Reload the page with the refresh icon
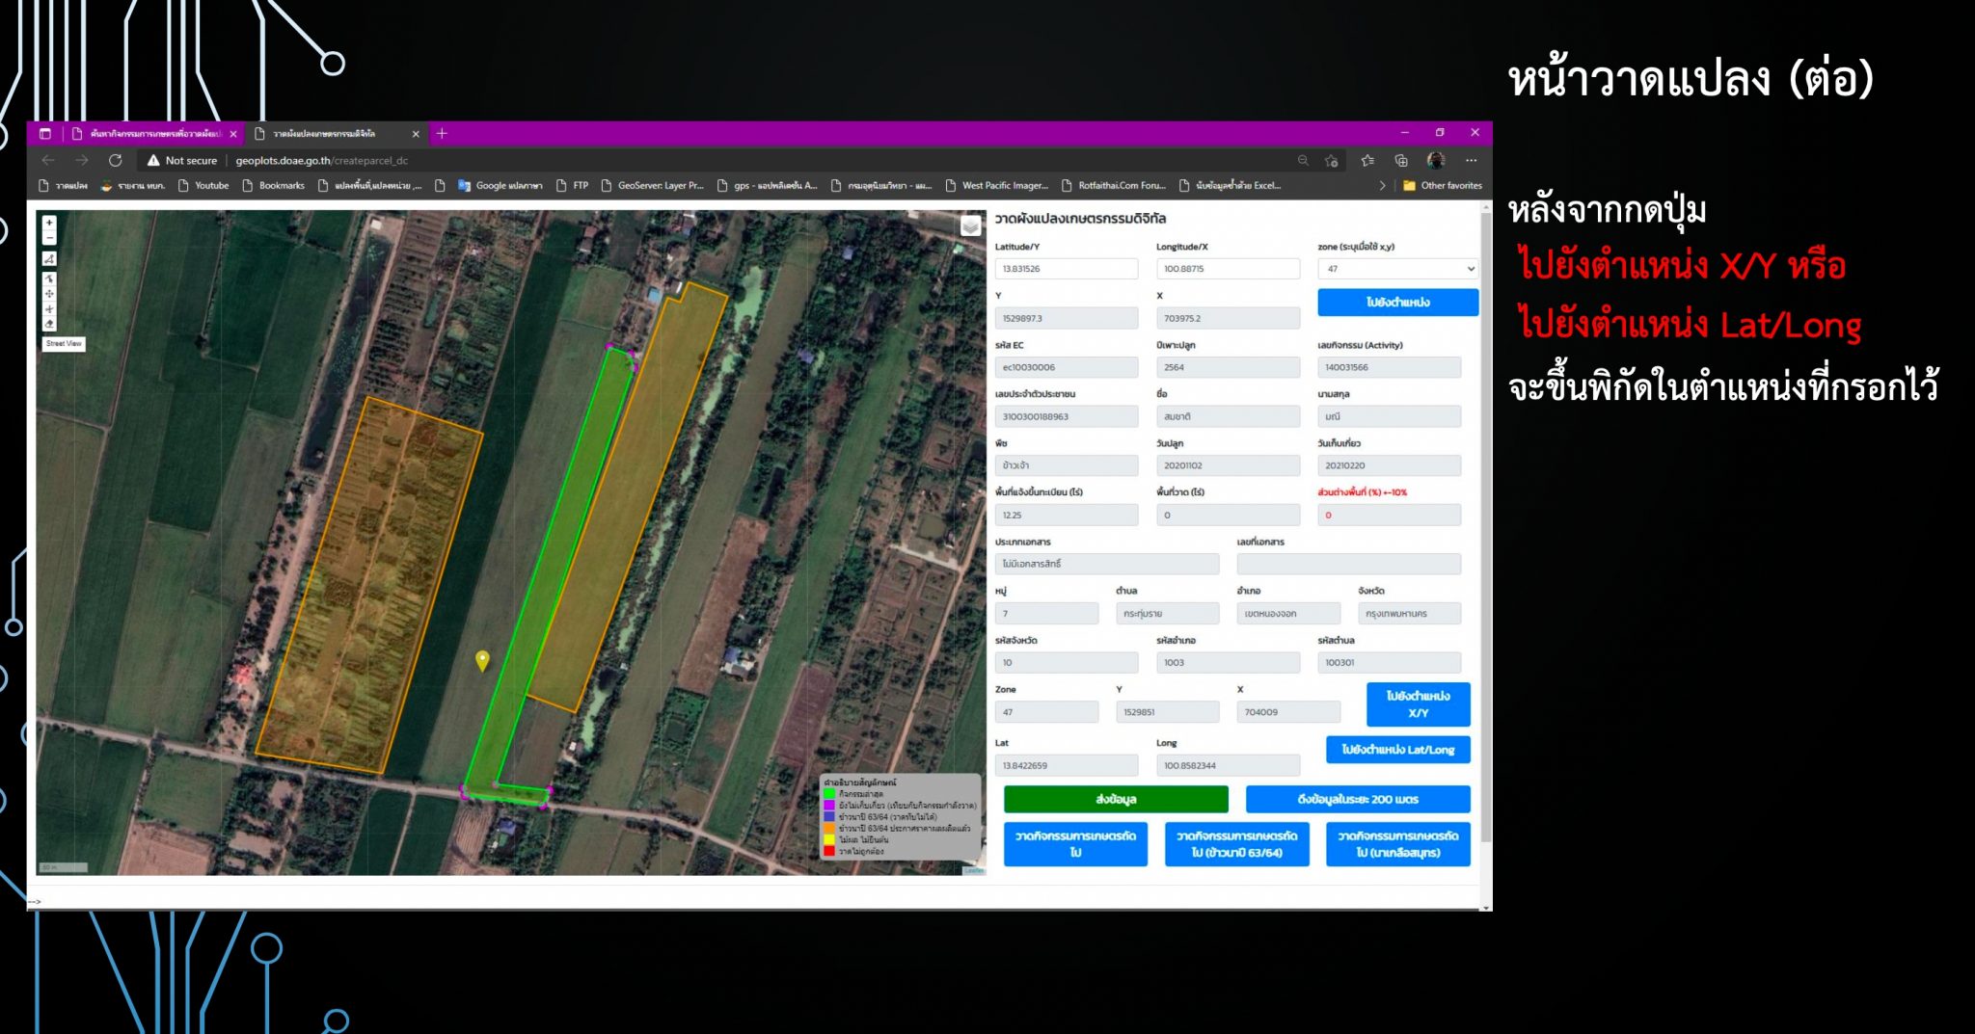This screenshot has width=1975, height=1034. (116, 160)
